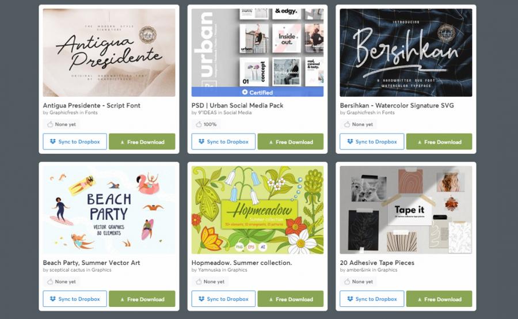
Task: Sync Hopmeadow collection to Dropbox
Action: (223, 299)
